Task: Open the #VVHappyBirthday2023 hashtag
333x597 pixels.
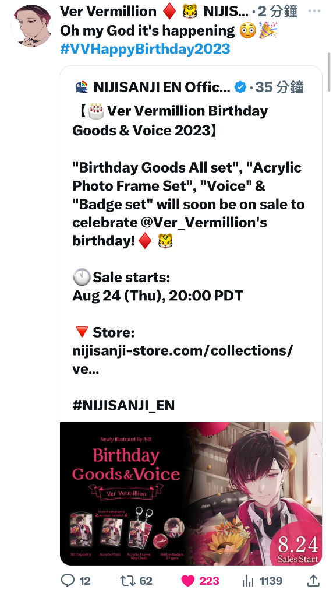Action: coord(145,49)
